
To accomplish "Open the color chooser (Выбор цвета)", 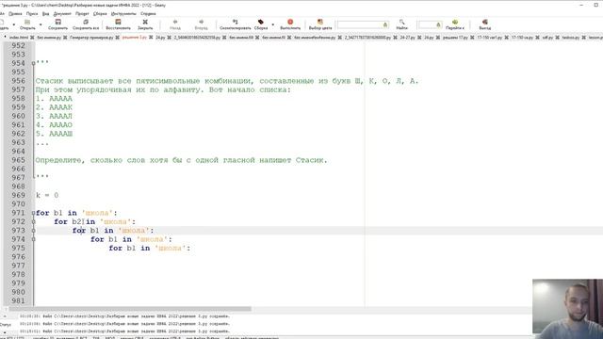I will point(320,23).
